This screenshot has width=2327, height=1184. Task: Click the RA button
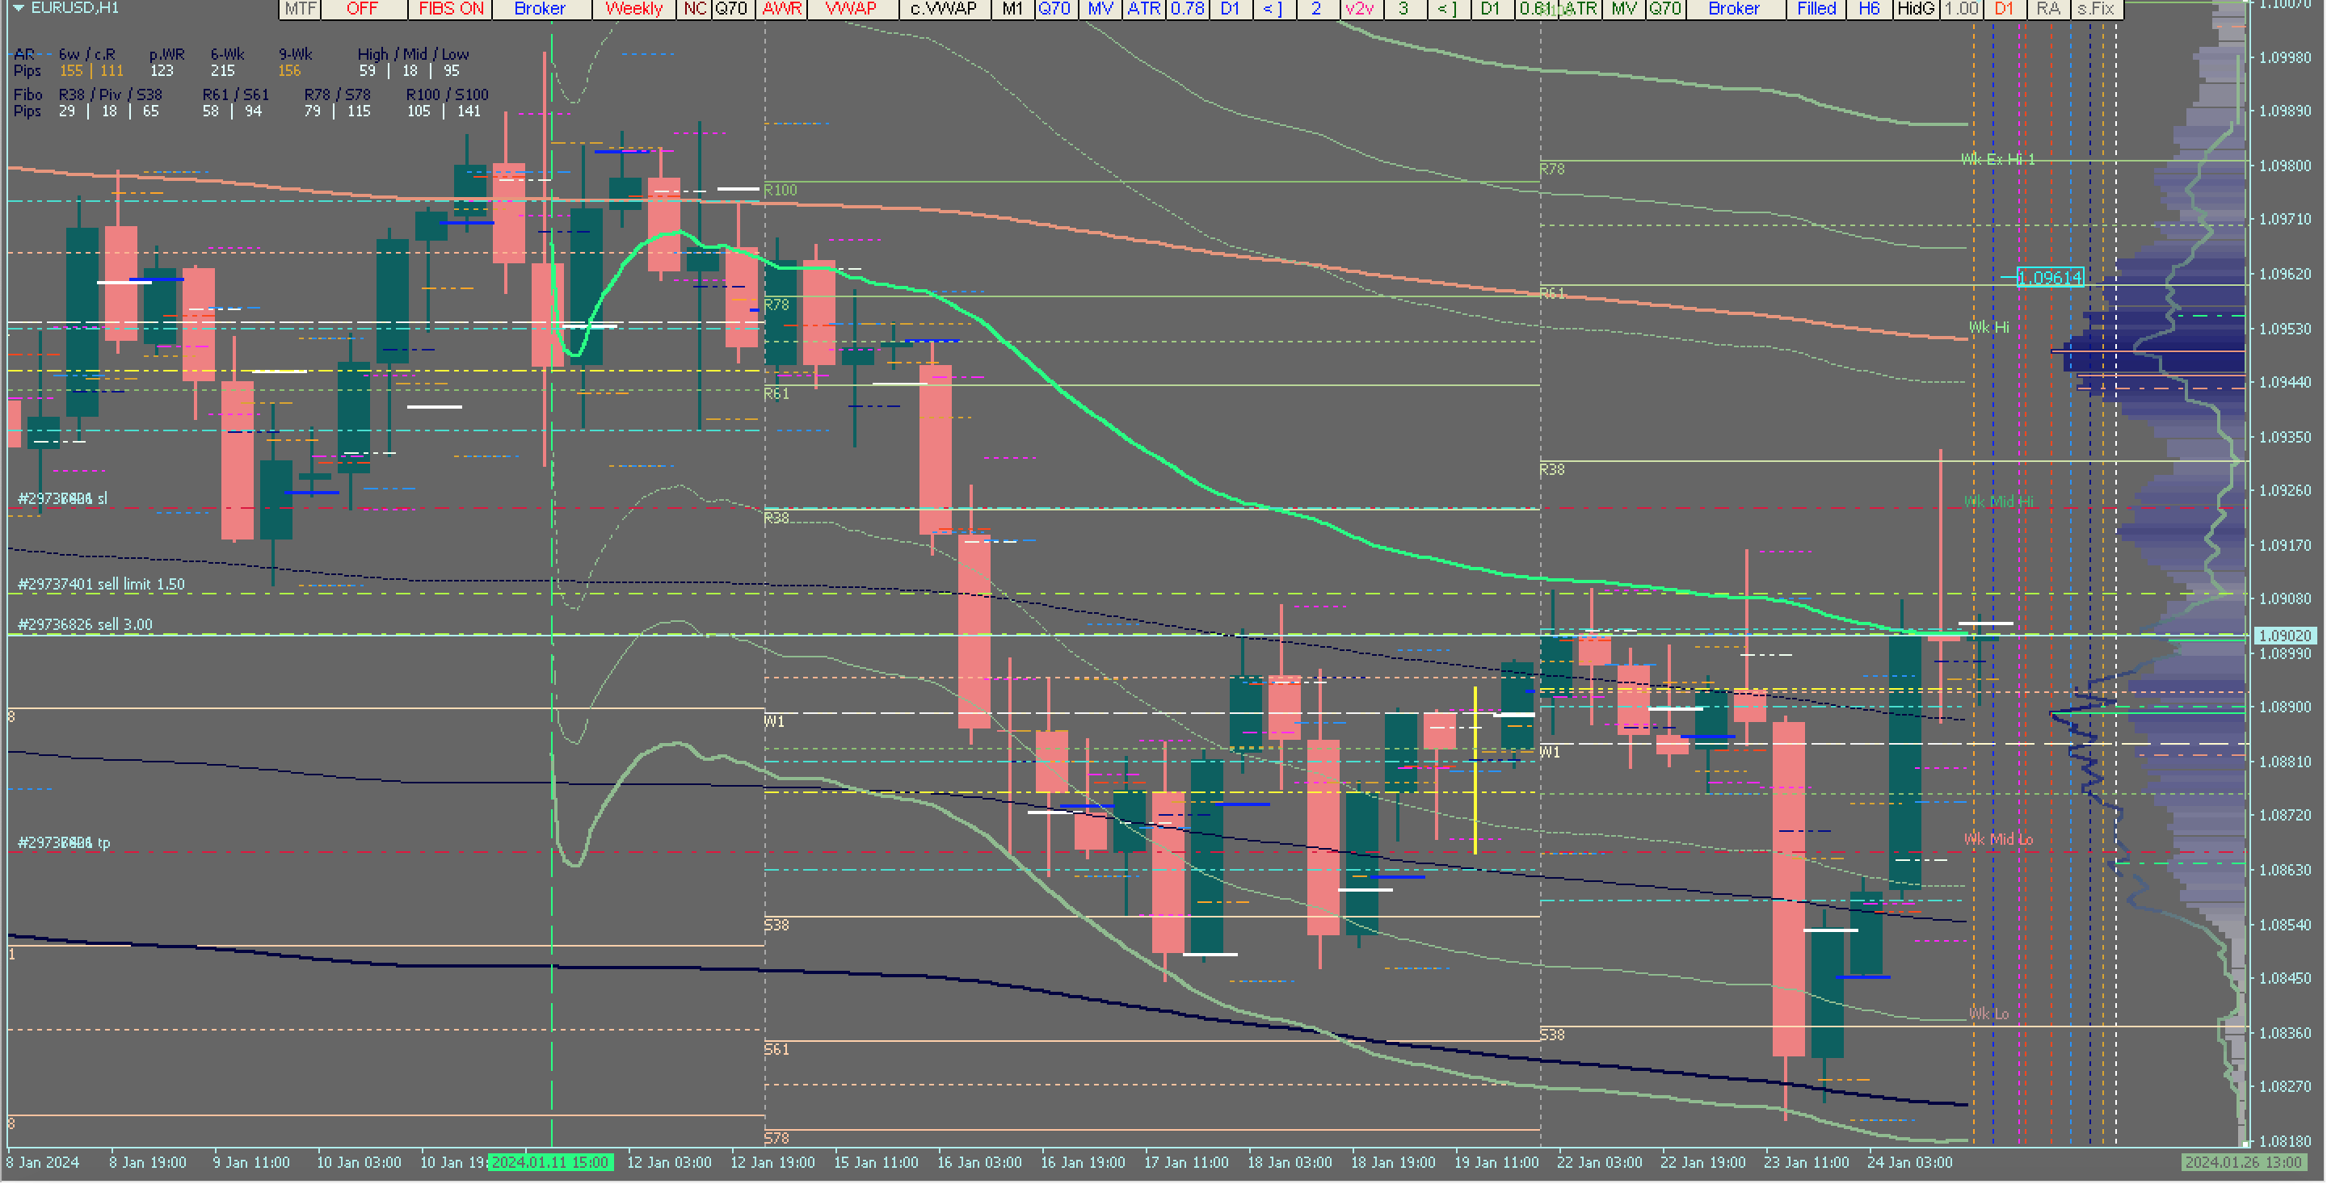coord(2049,9)
